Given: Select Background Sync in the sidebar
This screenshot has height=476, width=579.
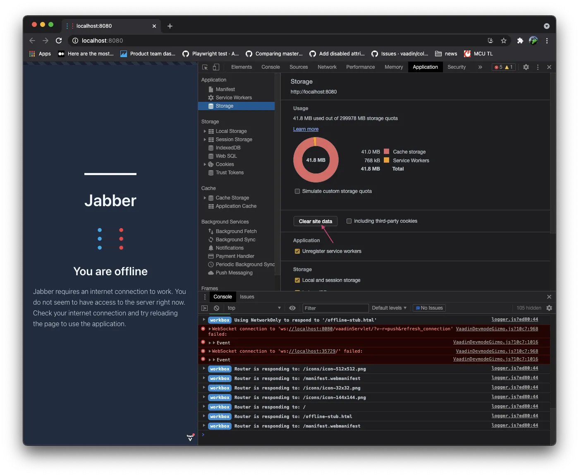Looking at the screenshot, I should coord(236,240).
